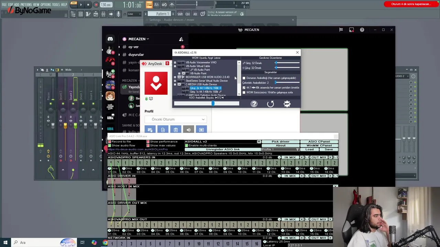Open AnyDesk Önceki Oturum dropdown

(175, 119)
